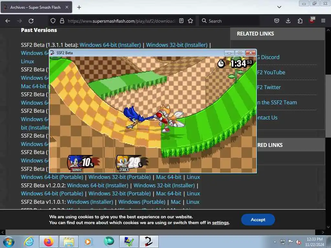Open the extensions puzzle icon

(x=300, y=21)
